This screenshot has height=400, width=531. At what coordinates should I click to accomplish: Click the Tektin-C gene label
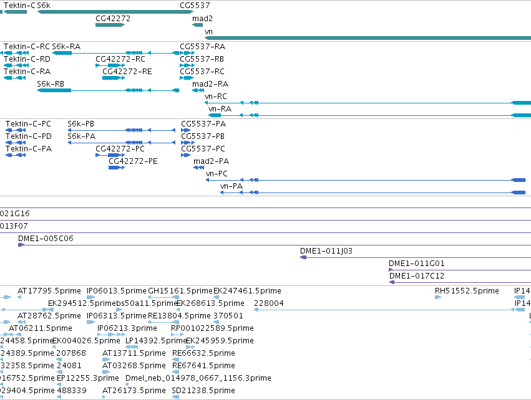(x=19, y=6)
